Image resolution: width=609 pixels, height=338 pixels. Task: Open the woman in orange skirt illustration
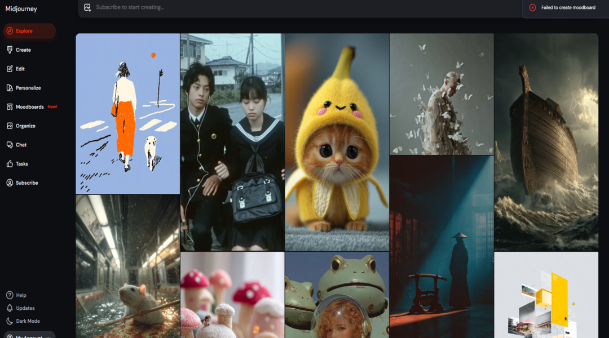(128, 113)
